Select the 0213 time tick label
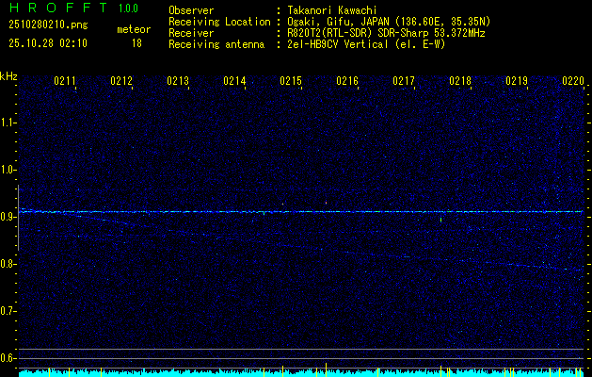Screen dimensions: 592x377 coord(178,82)
